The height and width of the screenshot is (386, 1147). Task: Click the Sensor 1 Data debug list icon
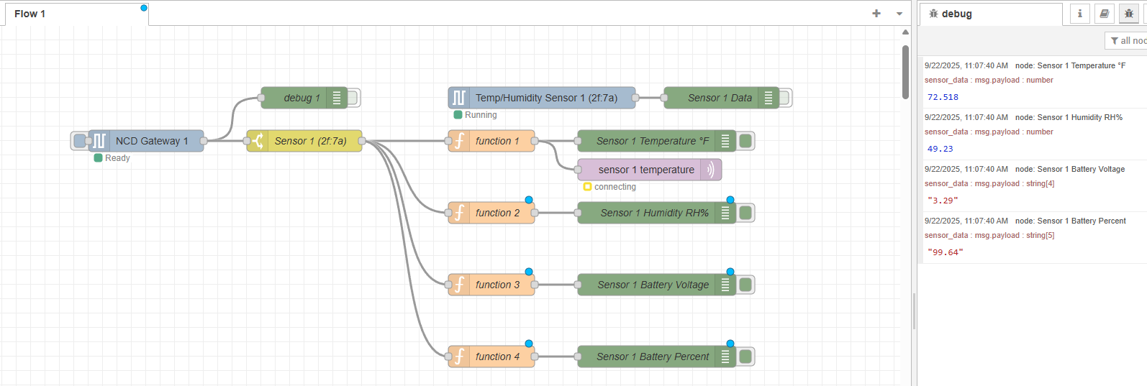(x=768, y=98)
